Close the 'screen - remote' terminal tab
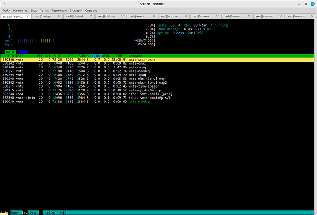This screenshot has height=215, width=317. coord(28,17)
